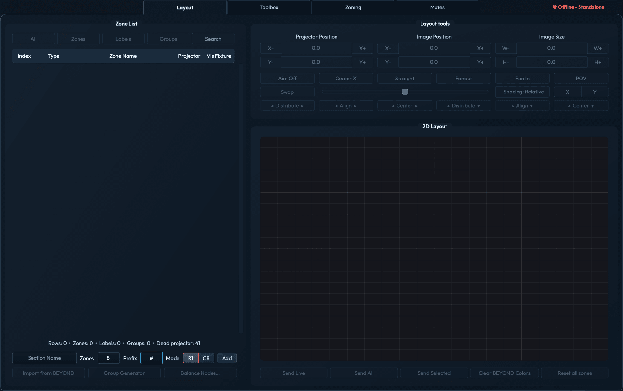This screenshot has width=623, height=391.
Task: Open the Zoning tab
Action: [353, 7]
